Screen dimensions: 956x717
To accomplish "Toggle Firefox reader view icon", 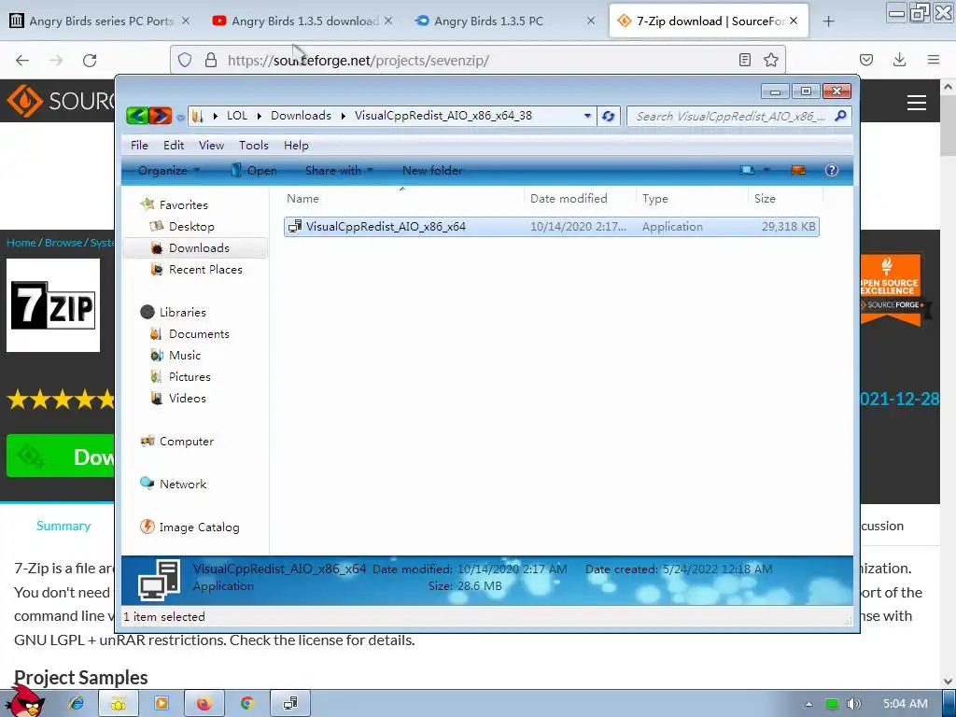I will pos(744,60).
